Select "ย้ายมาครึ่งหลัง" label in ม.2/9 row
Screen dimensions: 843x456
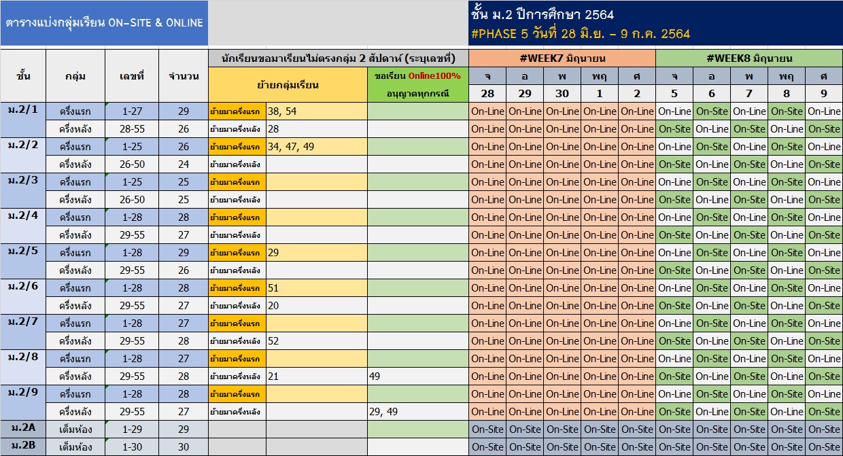(x=237, y=411)
